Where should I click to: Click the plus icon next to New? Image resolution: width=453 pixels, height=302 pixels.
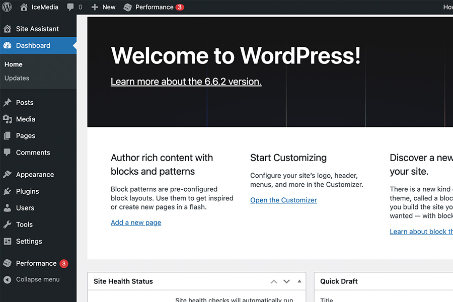tap(95, 7)
